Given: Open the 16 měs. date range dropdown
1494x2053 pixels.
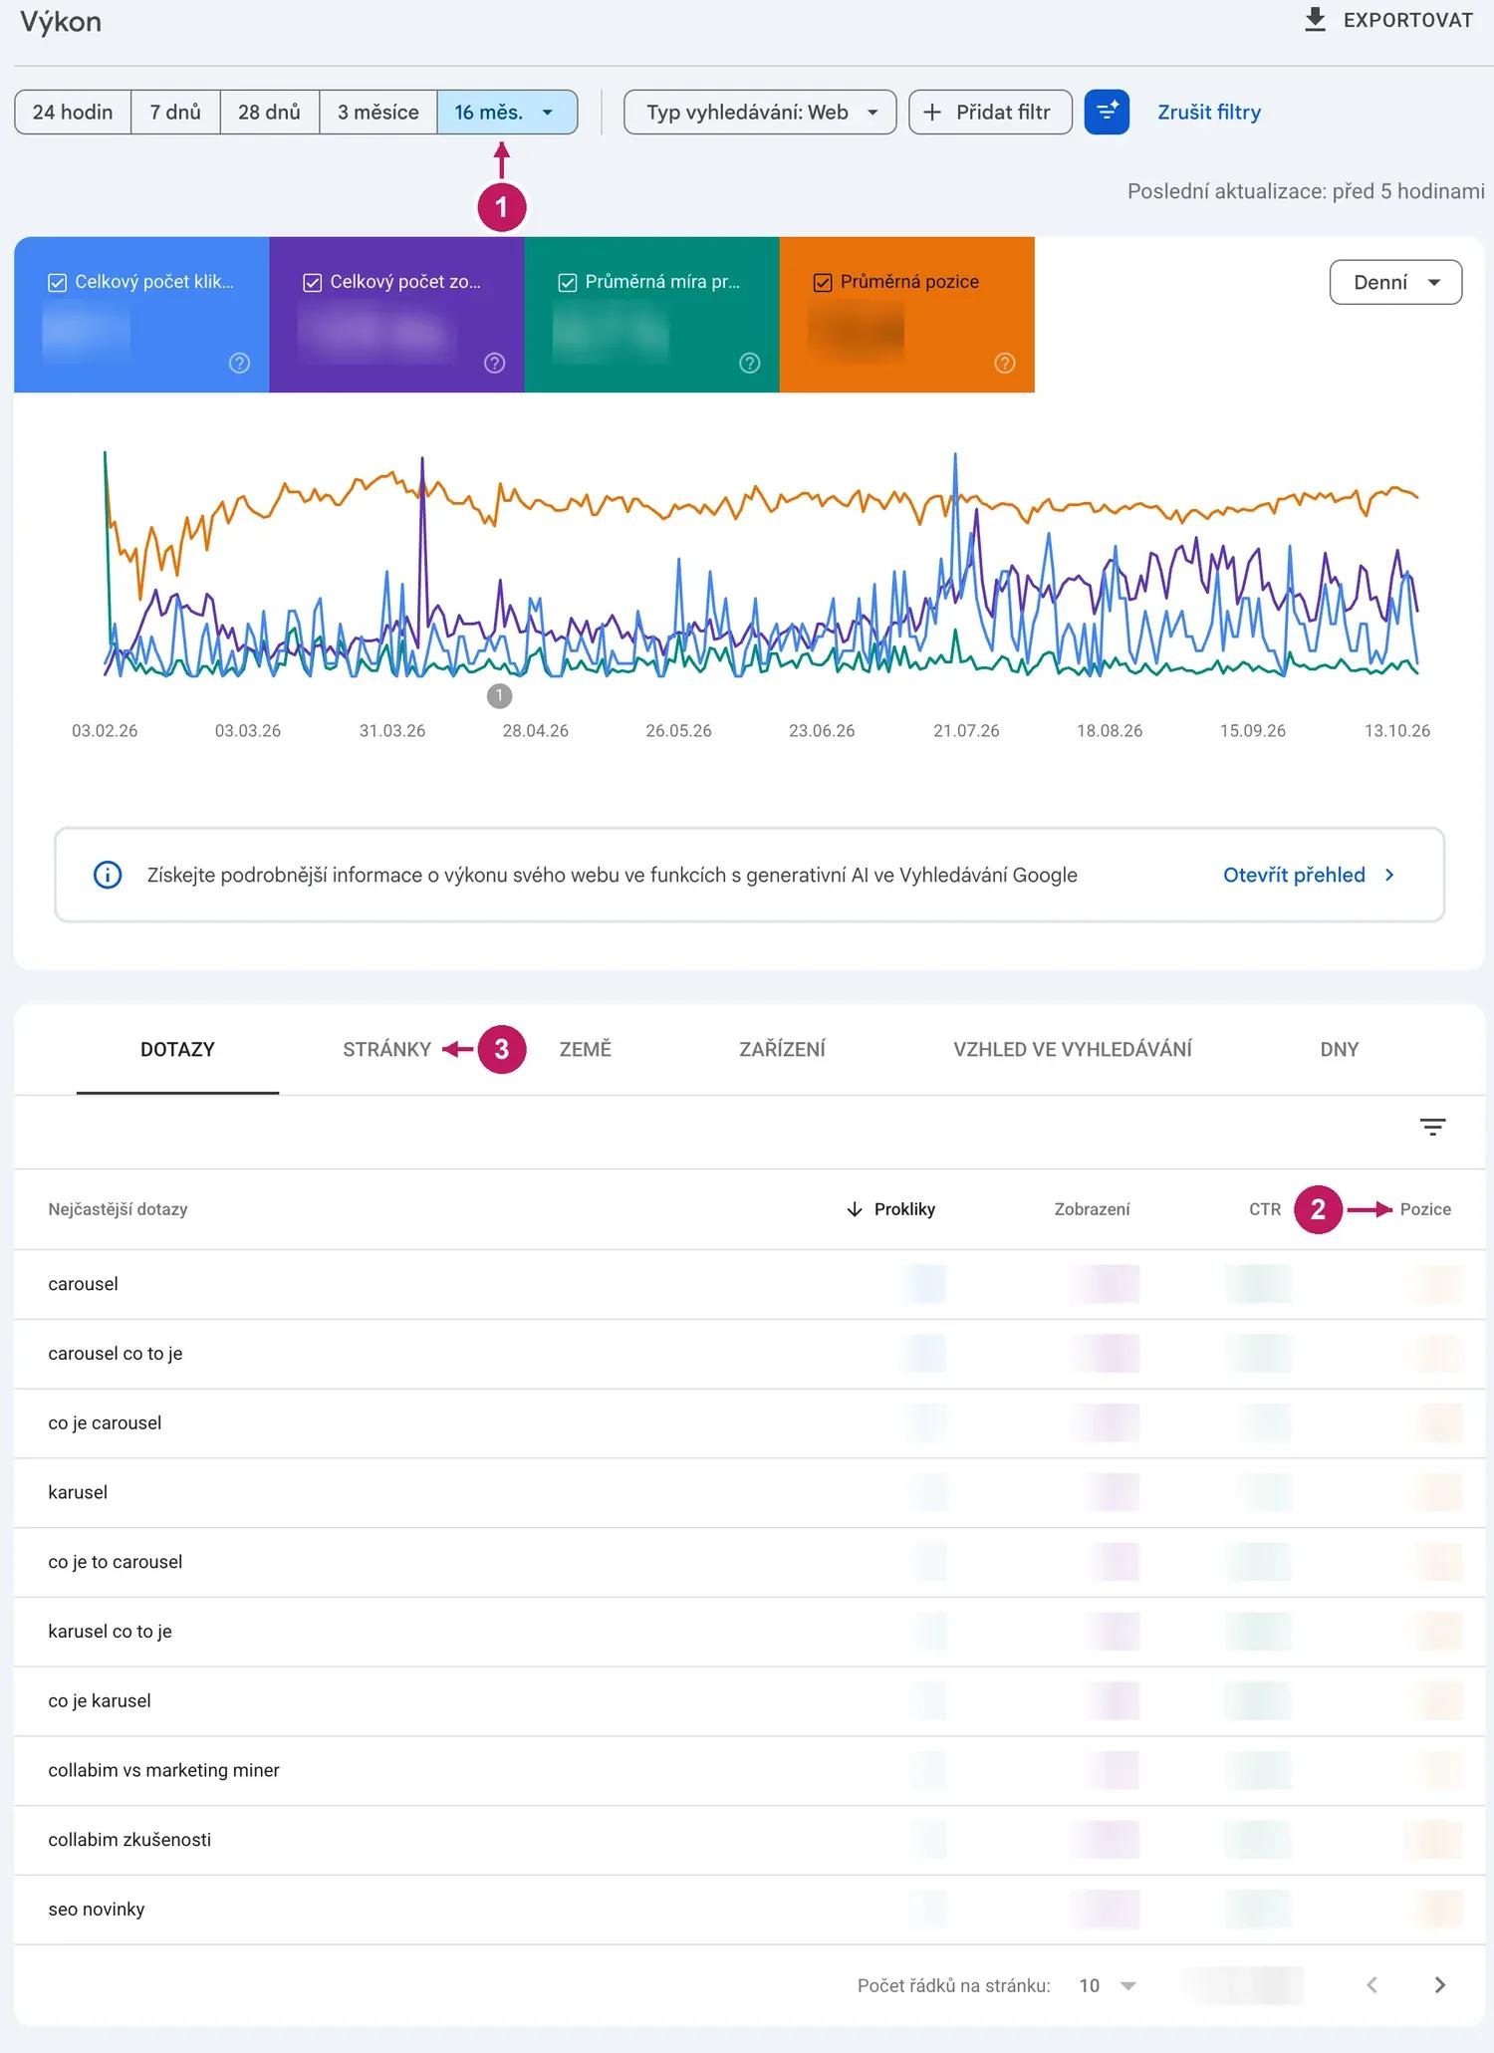Looking at the screenshot, I should click(x=507, y=112).
